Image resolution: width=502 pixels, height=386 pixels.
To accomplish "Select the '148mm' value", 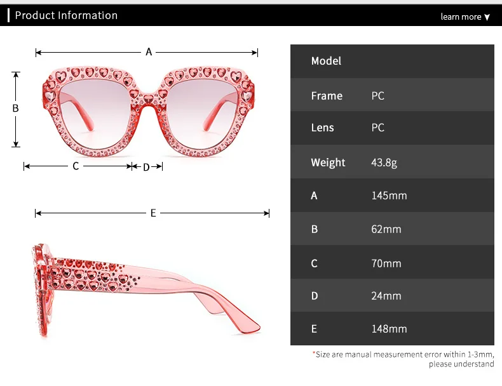I will point(389,329).
